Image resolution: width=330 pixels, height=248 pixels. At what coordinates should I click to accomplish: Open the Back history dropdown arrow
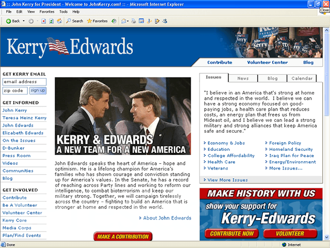[x=24, y=21]
